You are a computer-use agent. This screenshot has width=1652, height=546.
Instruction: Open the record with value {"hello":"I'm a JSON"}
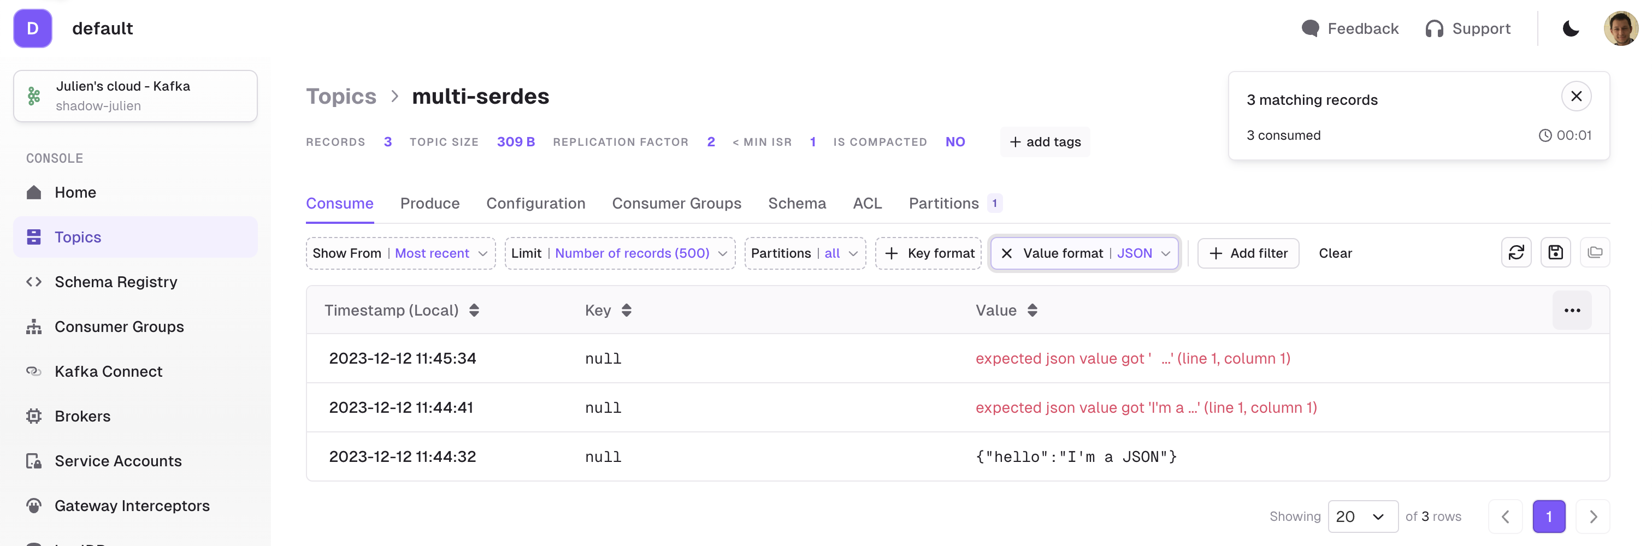point(958,457)
